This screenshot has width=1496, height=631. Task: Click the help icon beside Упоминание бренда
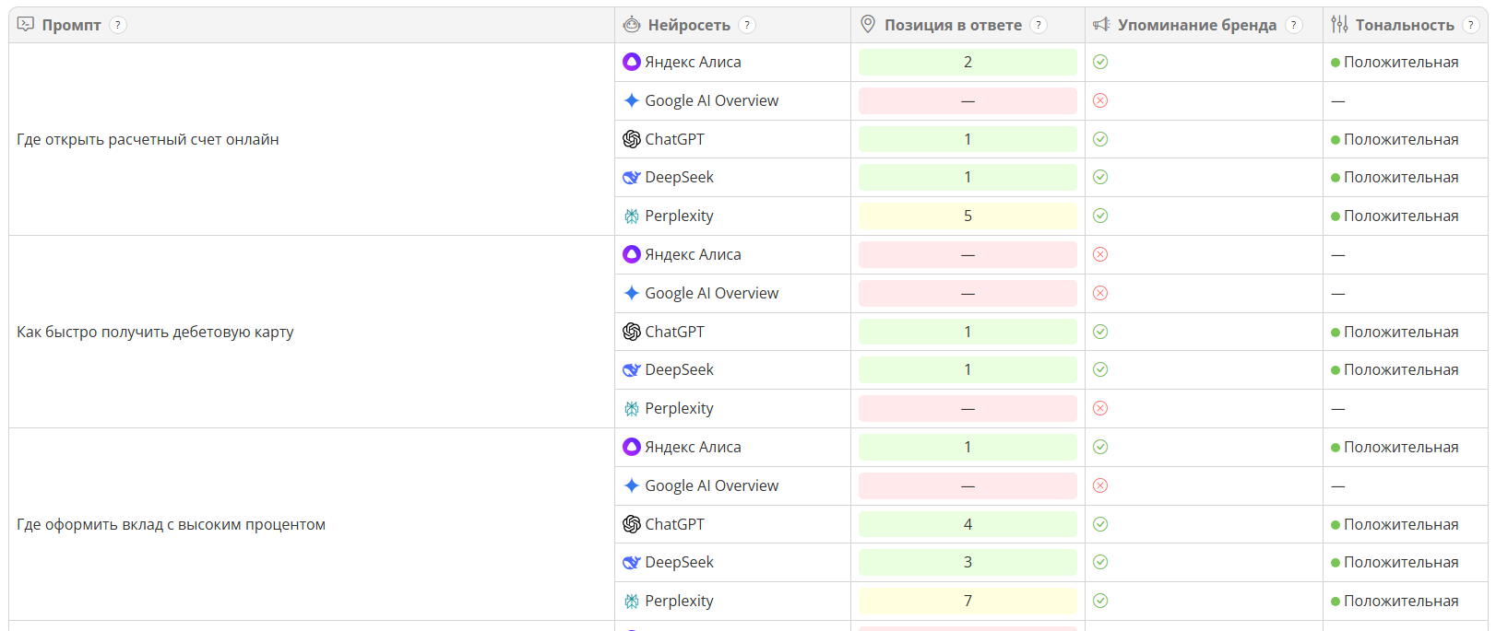coord(1294,25)
